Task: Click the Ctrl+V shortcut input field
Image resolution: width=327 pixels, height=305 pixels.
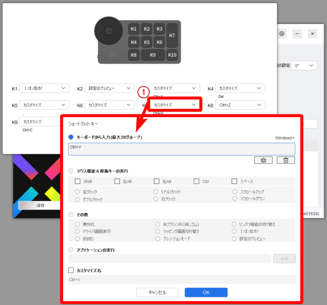Action: click(x=181, y=149)
